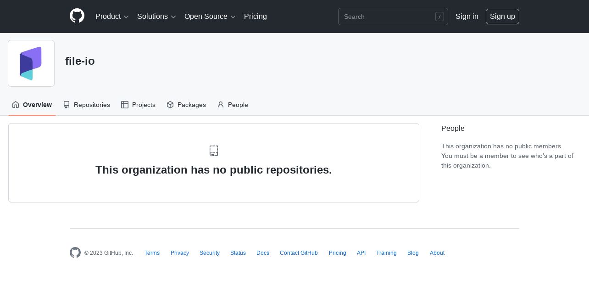The height and width of the screenshot is (281, 589).
Task: Select the Overview tab
Action: 32,105
